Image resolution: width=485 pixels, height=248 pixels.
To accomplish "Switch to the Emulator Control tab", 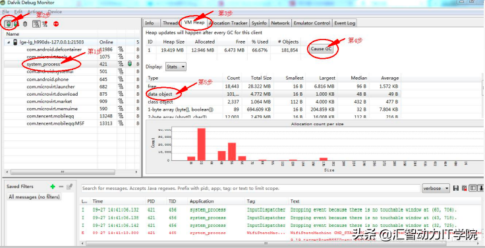I will [x=312, y=23].
